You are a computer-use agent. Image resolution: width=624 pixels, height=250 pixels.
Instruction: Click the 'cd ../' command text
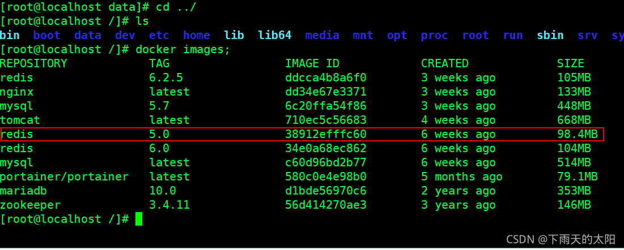[176, 7]
